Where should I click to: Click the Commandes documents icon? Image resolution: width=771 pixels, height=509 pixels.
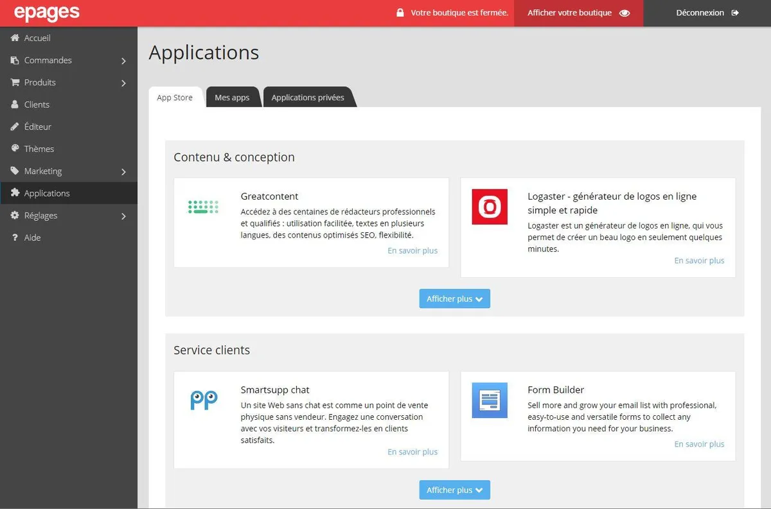[x=15, y=60]
